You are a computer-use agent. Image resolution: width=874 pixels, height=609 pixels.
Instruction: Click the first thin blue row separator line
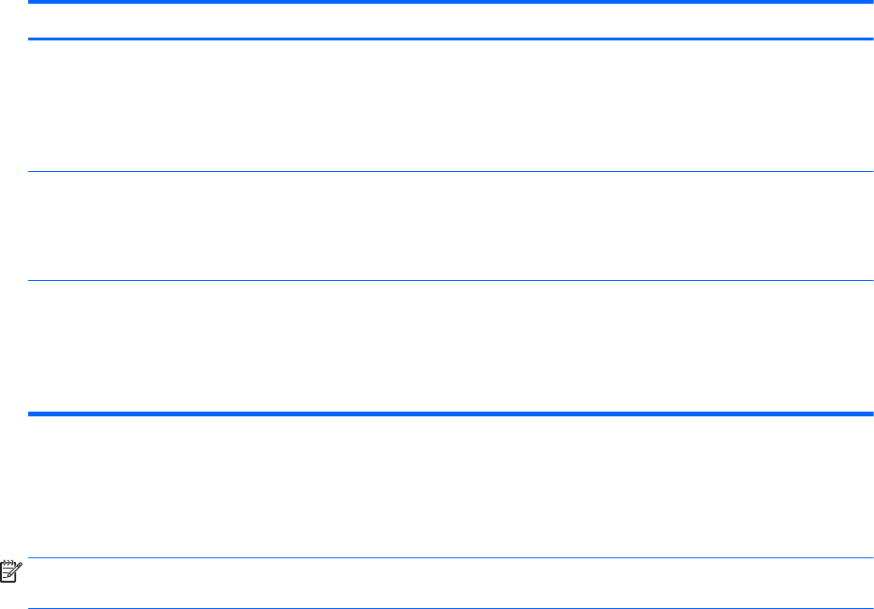coord(450,172)
